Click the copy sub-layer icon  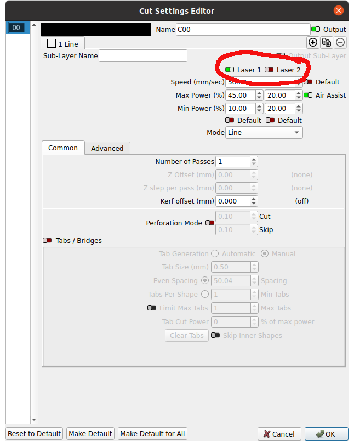click(327, 42)
